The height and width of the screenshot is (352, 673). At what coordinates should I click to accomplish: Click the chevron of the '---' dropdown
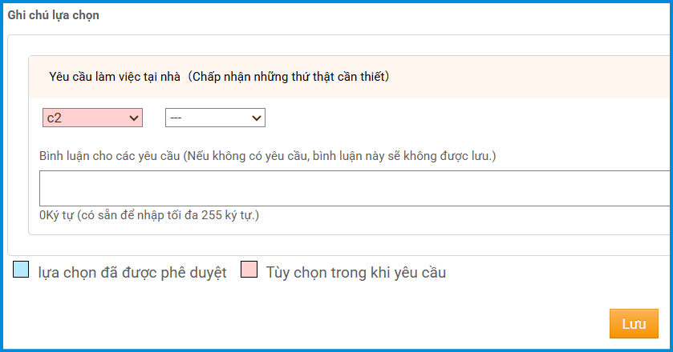[257, 118]
